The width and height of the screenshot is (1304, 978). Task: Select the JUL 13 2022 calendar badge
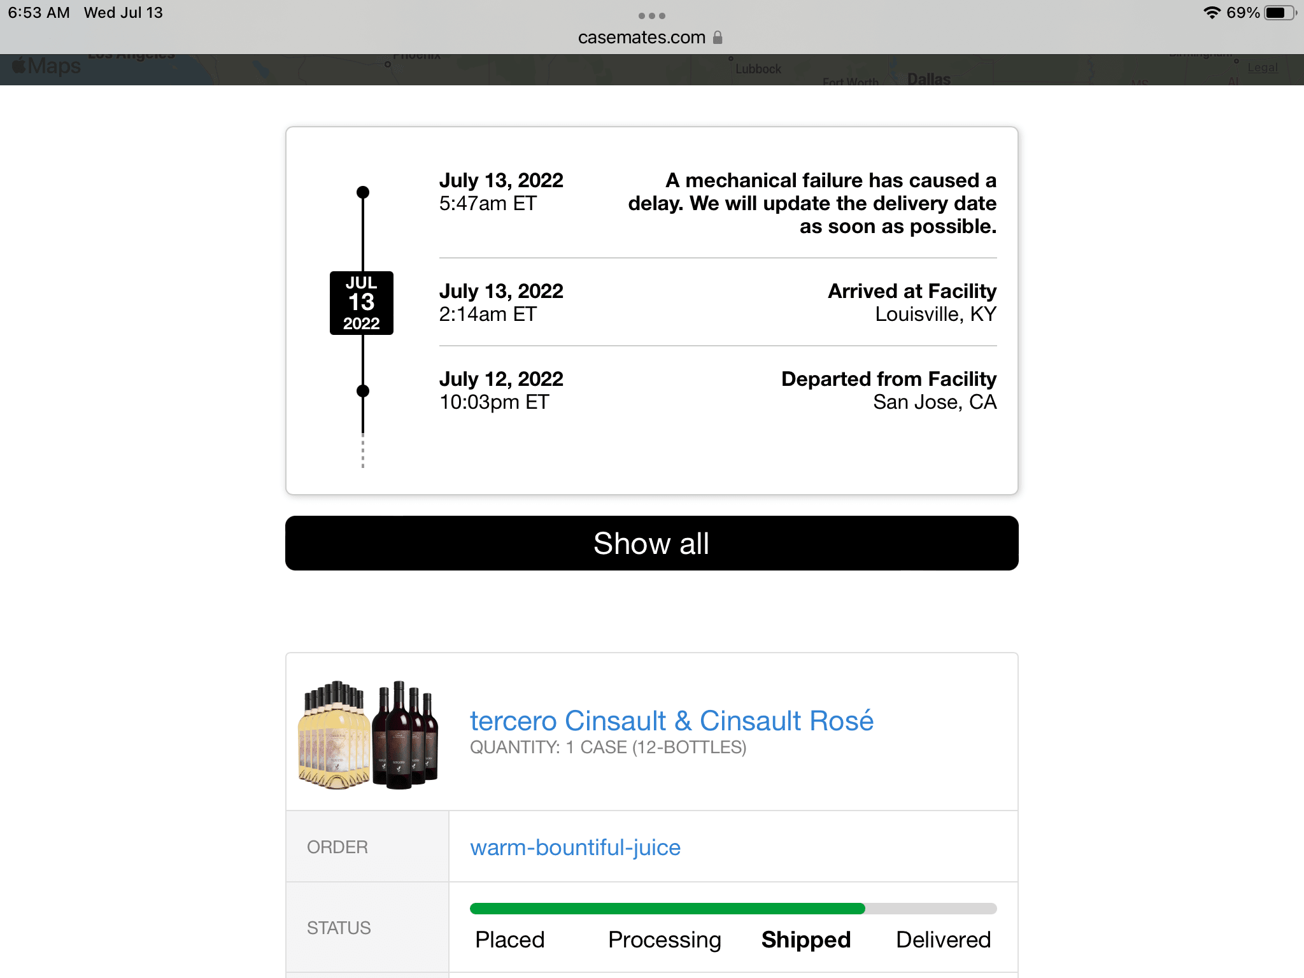click(x=362, y=304)
